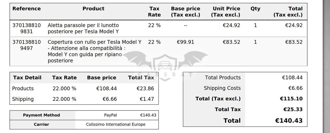Click the PayPal payment entry
The width and height of the screenshot is (330, 133).
110,115
